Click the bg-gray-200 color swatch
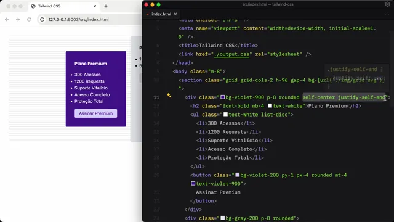This screenshot has width=394, height=222. pos(223,218)
